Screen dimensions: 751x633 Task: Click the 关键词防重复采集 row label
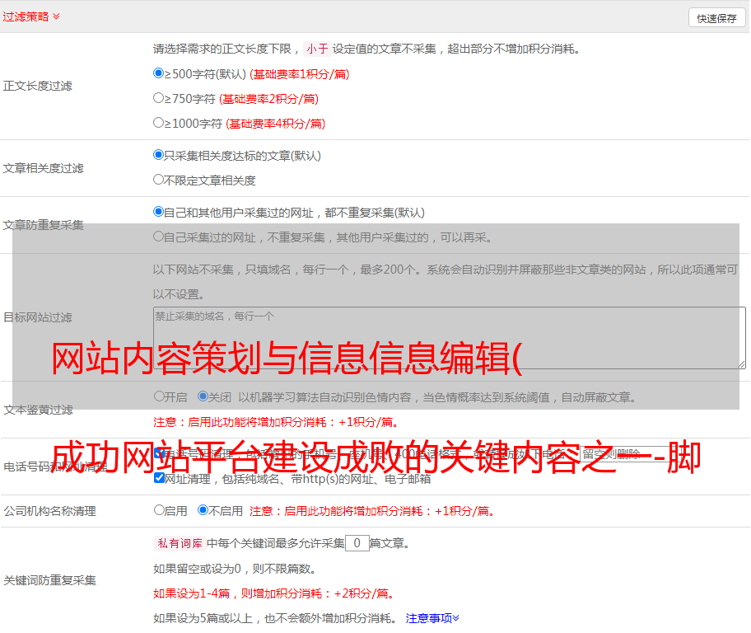[x=49, y=581]
